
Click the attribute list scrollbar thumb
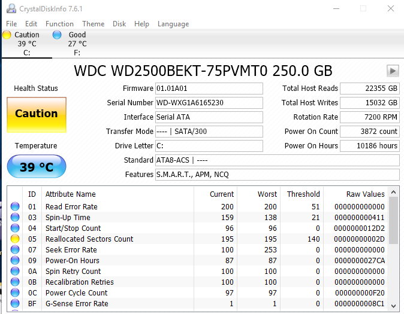click(x=393, y=220)
